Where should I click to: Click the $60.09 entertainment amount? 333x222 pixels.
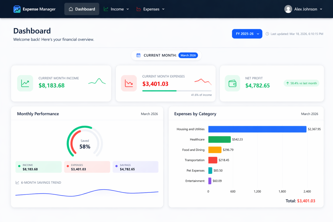[x=217, y=181]
